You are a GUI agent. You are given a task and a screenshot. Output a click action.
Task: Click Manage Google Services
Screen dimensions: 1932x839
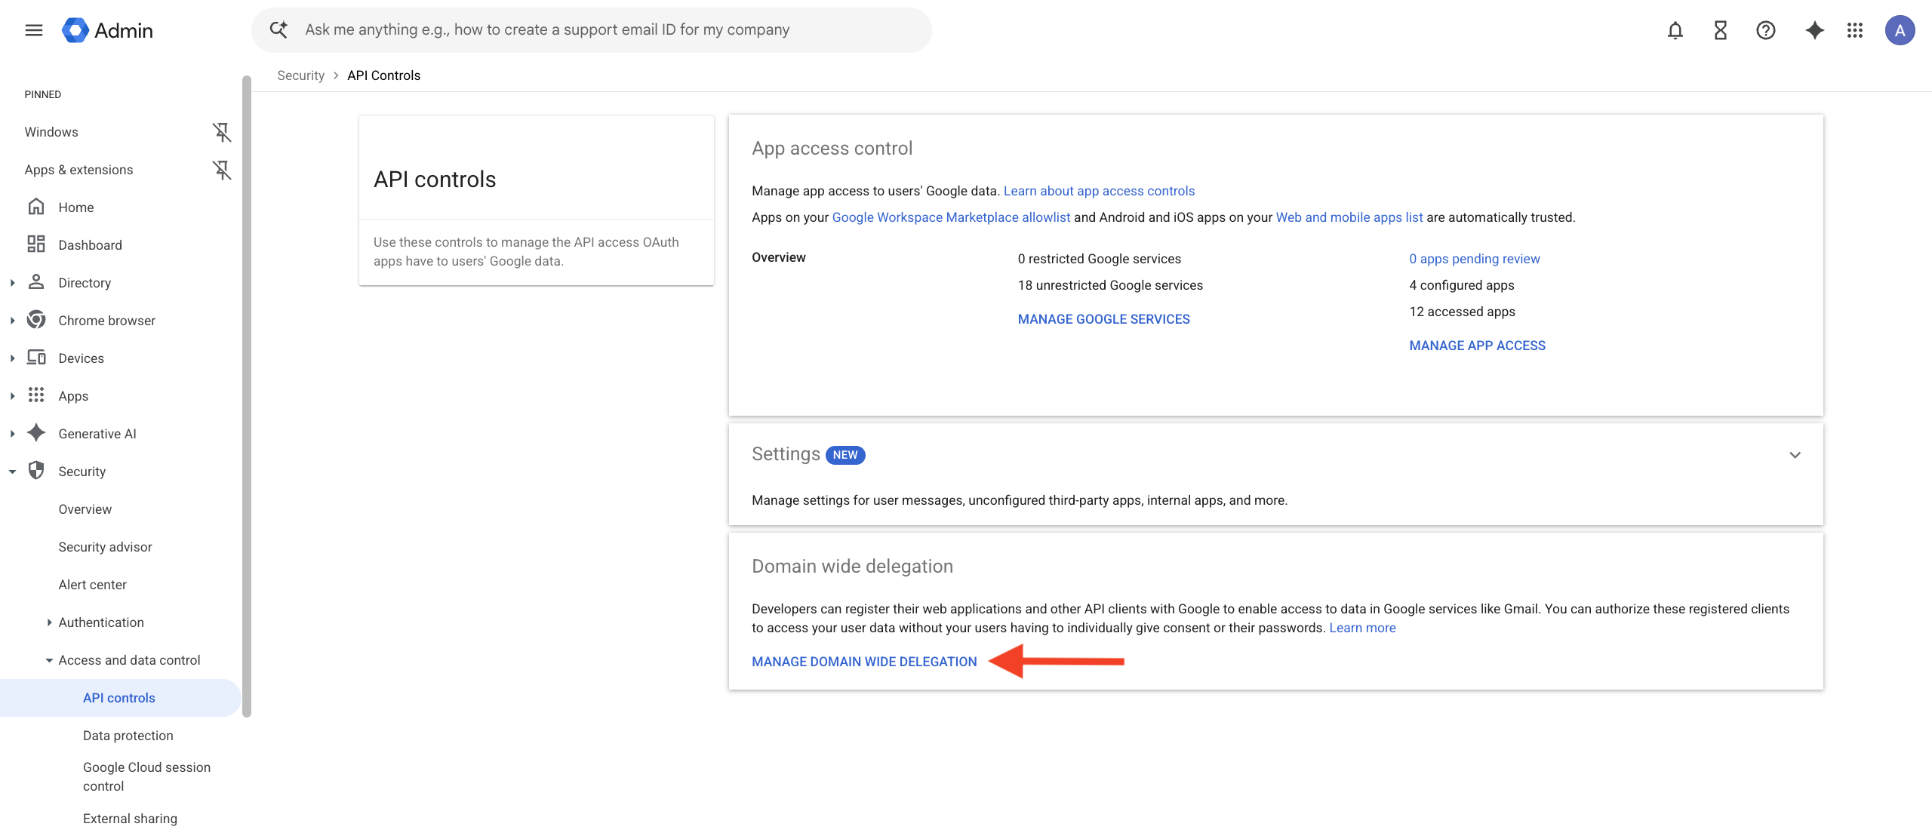[1103, 319]
